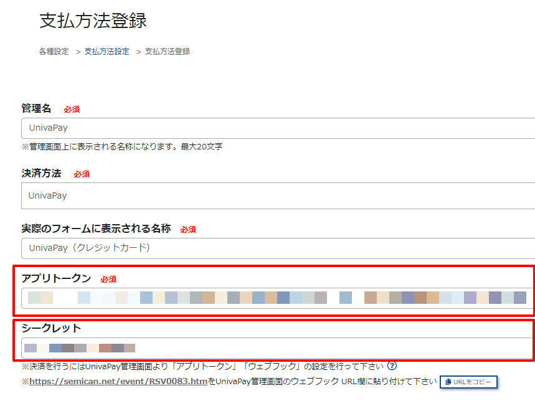
Task: Click the help question mark icon
Action: pyautogui.click(x=392, y=366)
